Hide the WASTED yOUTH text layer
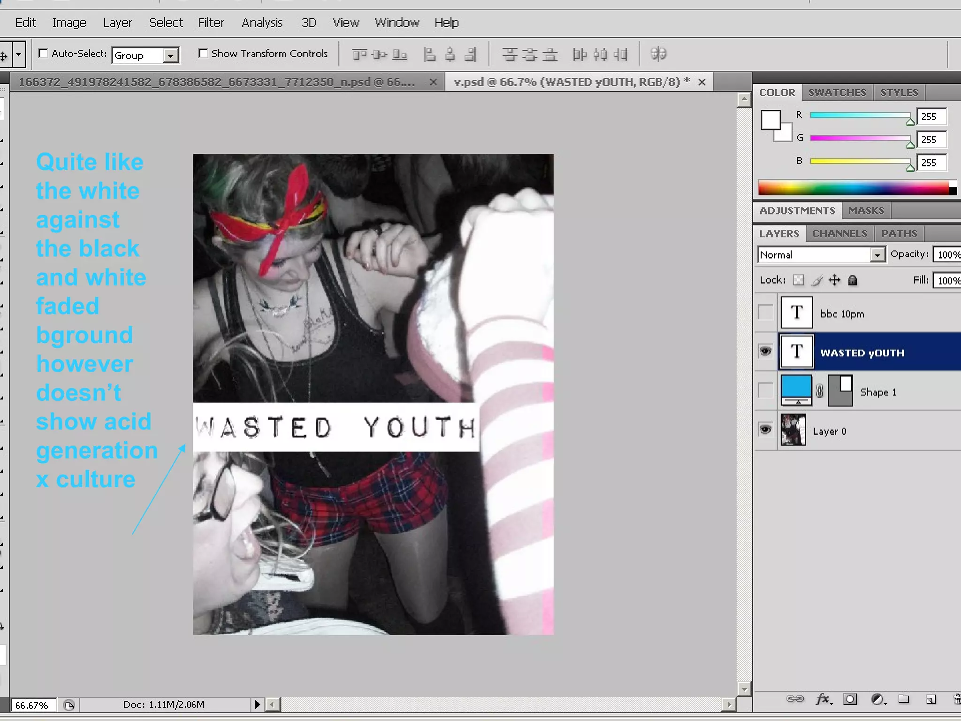The image size is (961, 721). click(765, 351)
